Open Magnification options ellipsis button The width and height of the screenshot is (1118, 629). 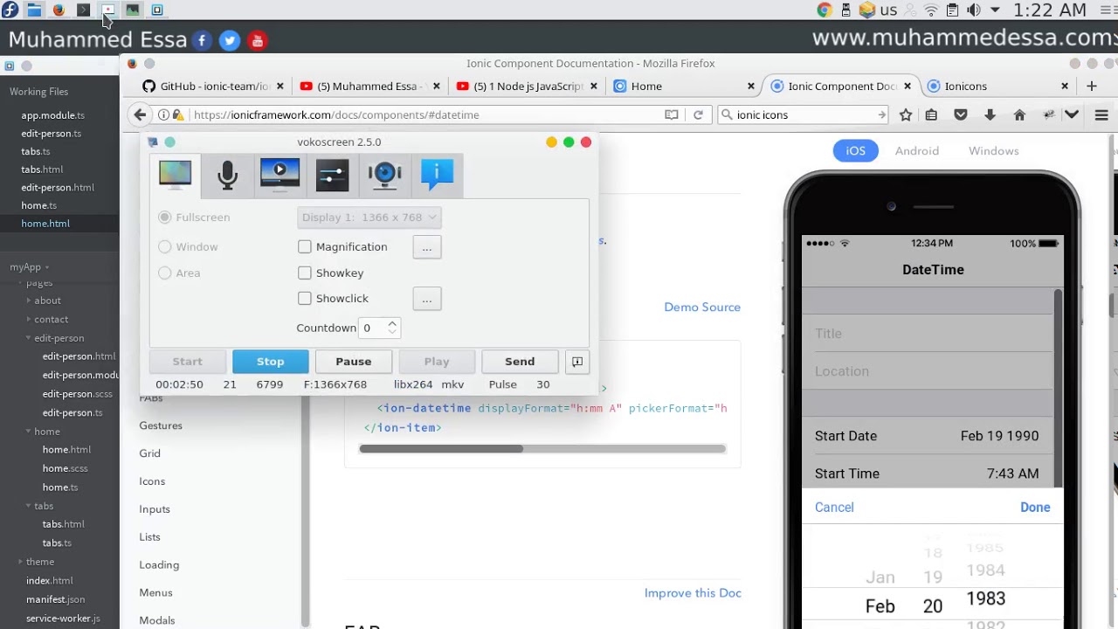pos(427,247)
